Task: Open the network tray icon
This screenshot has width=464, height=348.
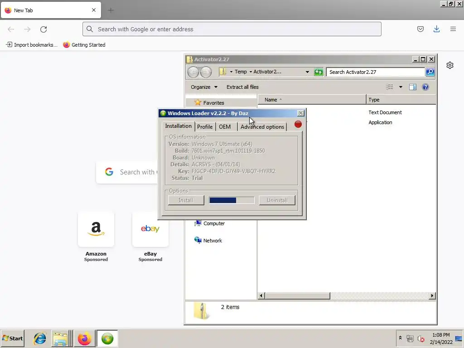Action: tap(410, 338)
